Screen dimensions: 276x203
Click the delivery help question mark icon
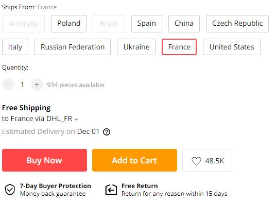point(107,132)
